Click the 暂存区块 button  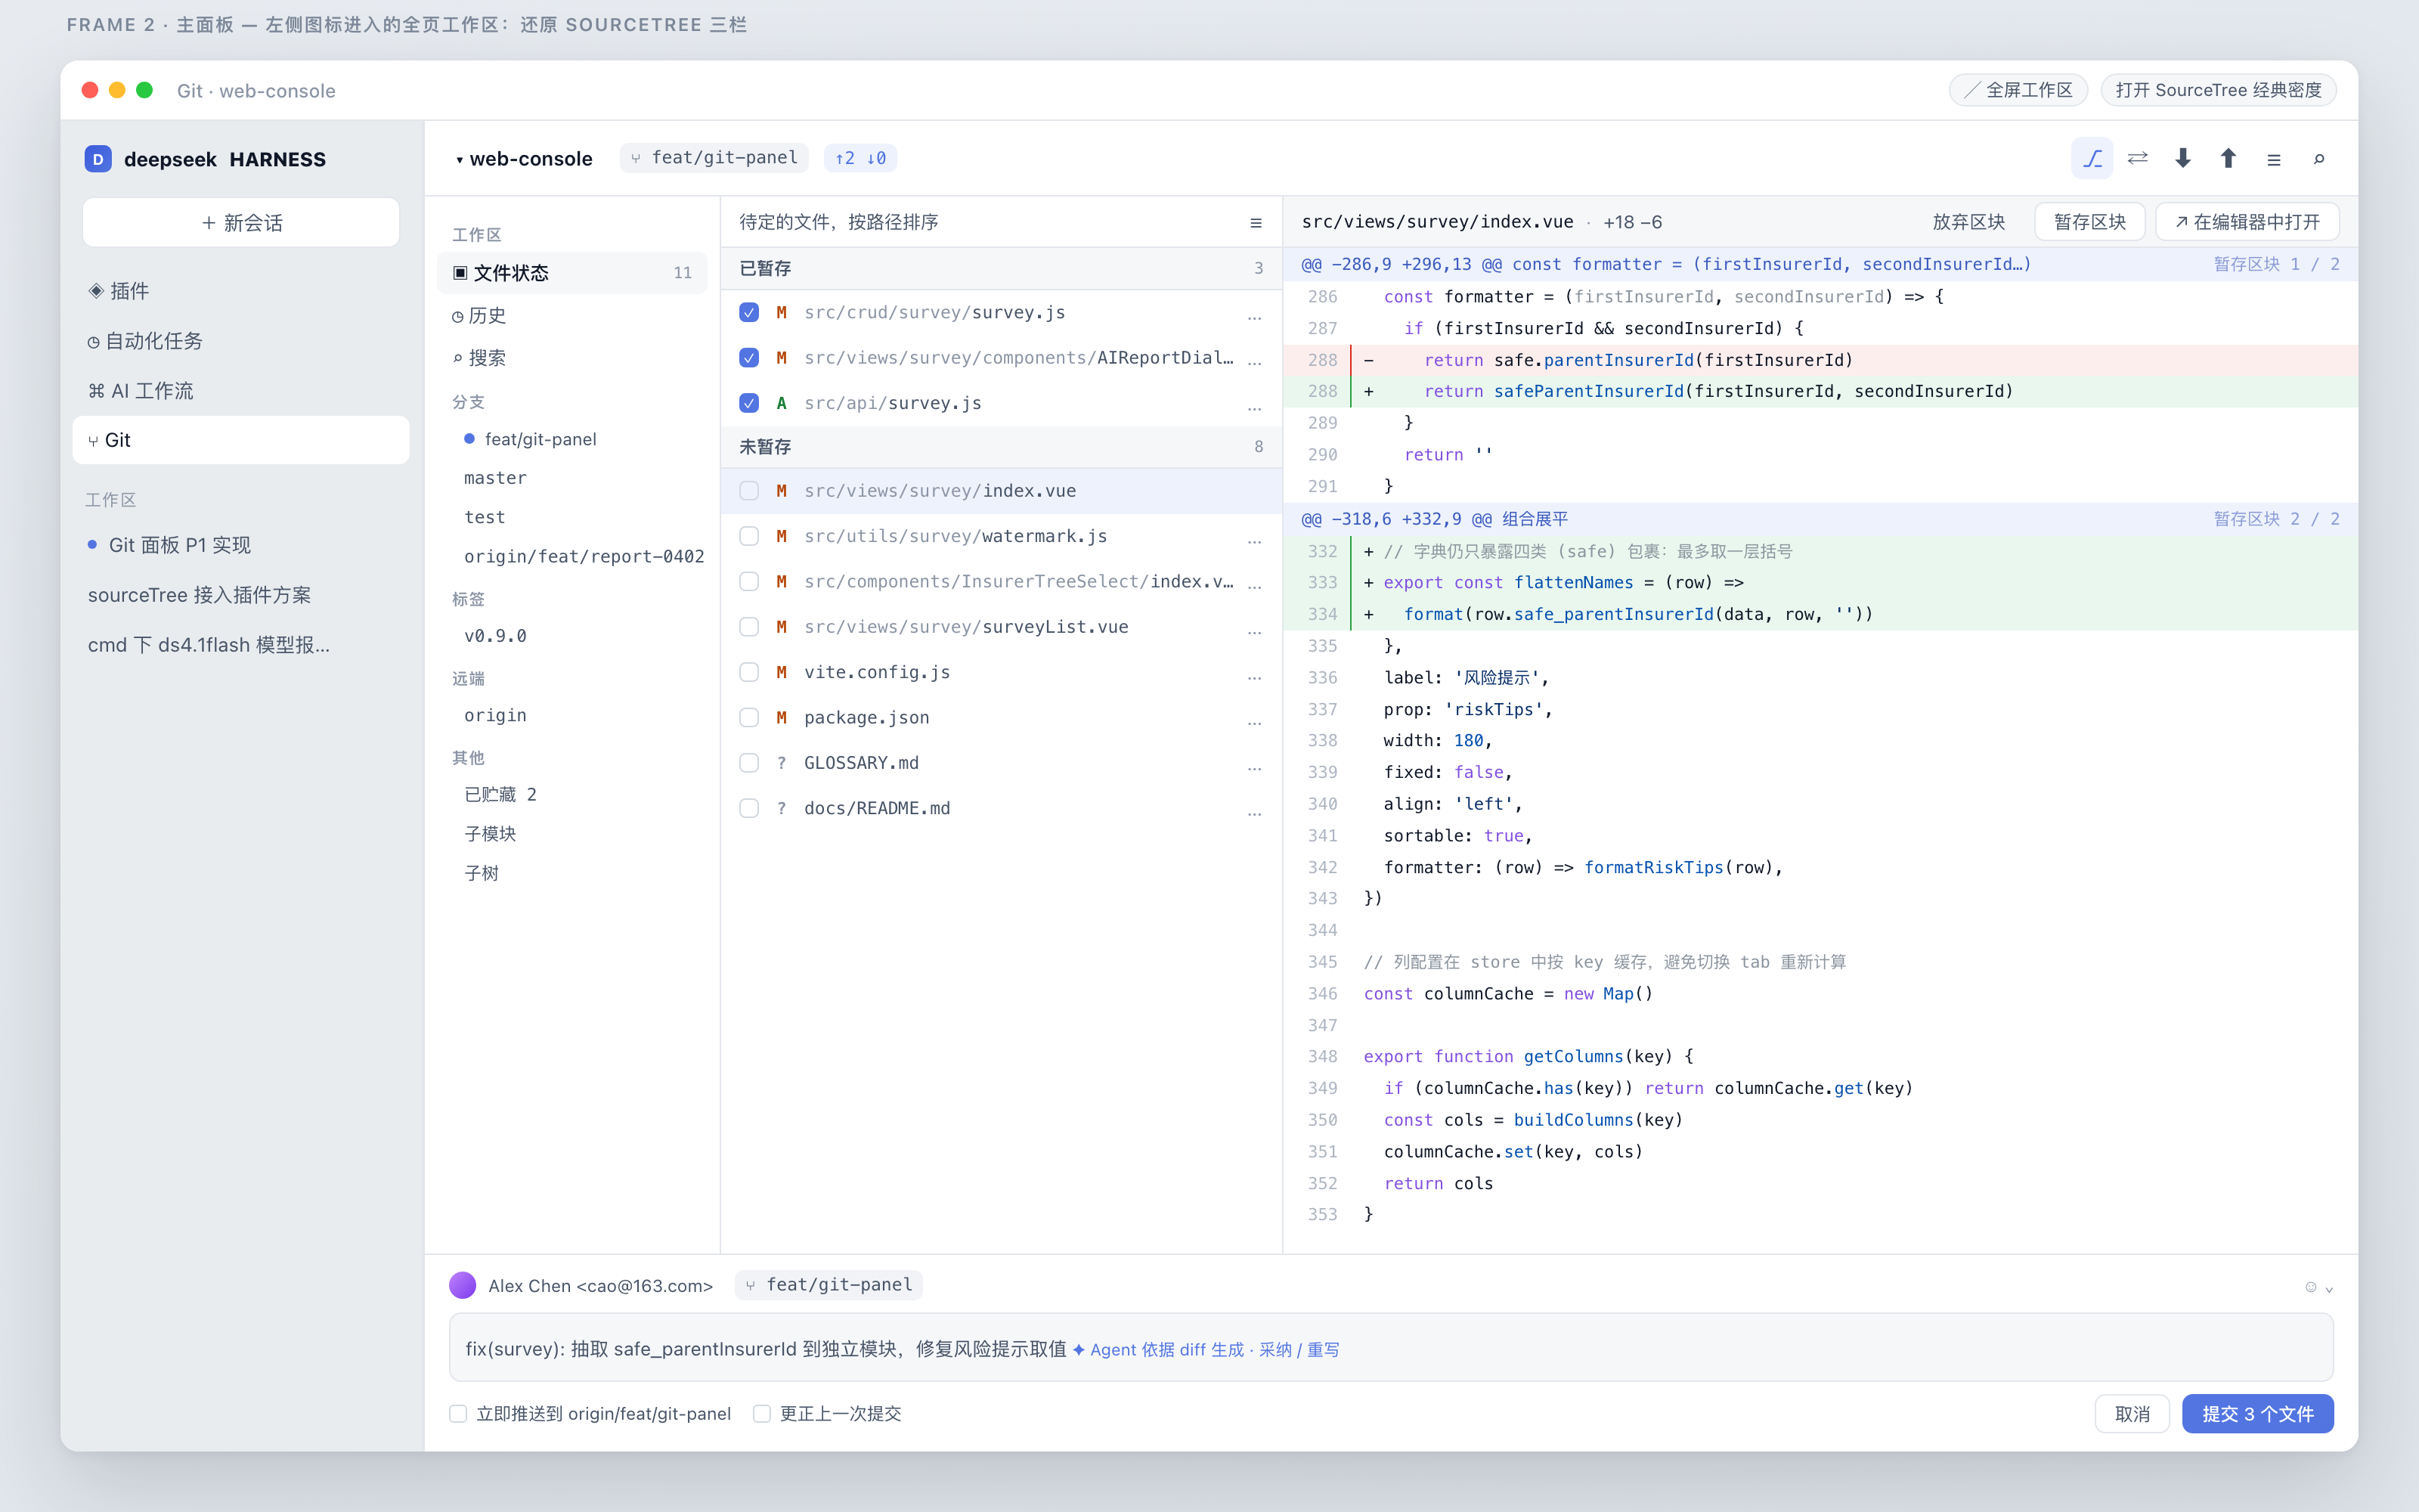click(x=2089, y=222)
